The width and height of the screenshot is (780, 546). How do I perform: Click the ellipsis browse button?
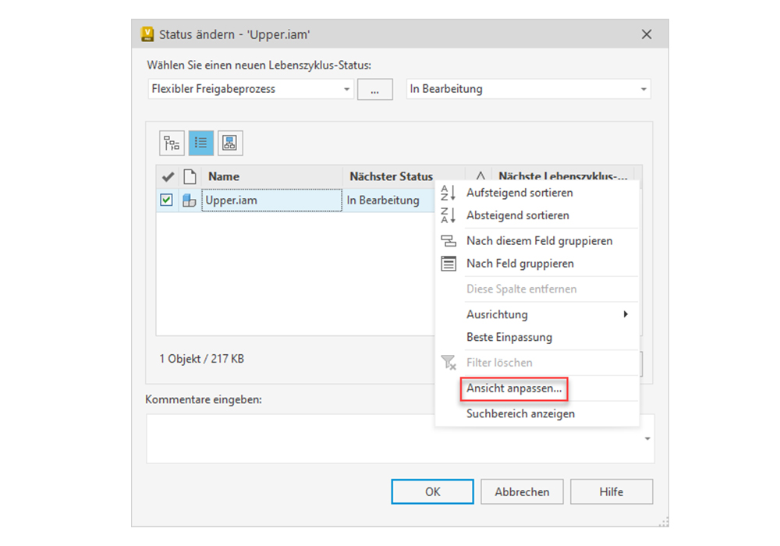coord(375,90)
